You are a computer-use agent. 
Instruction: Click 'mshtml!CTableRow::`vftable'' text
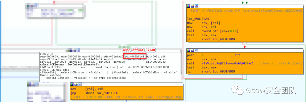coord(155,73)
